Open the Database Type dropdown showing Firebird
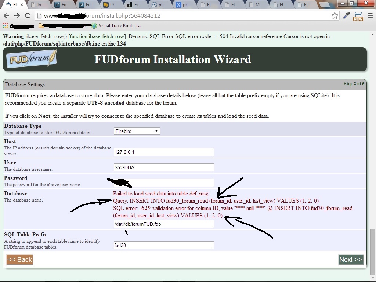Image resolution: width=376 pixels, height=282 pixels. click(x=137, y=131)
